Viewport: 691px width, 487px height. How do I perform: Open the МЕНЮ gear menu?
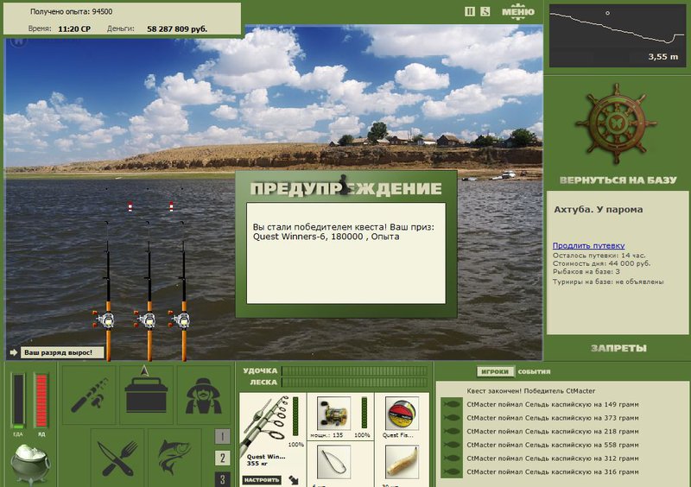coord(518,12)
